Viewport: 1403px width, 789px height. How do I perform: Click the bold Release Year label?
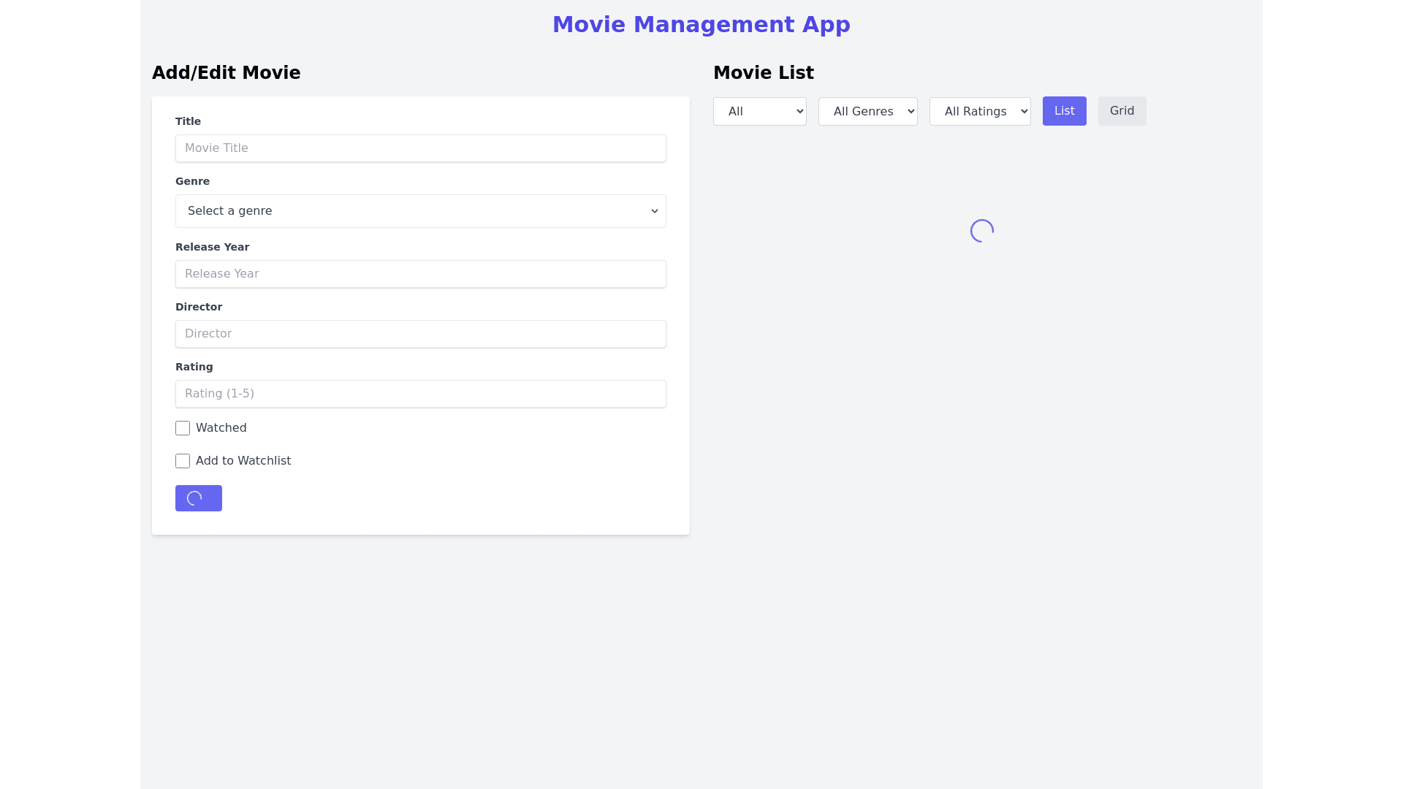212,247
